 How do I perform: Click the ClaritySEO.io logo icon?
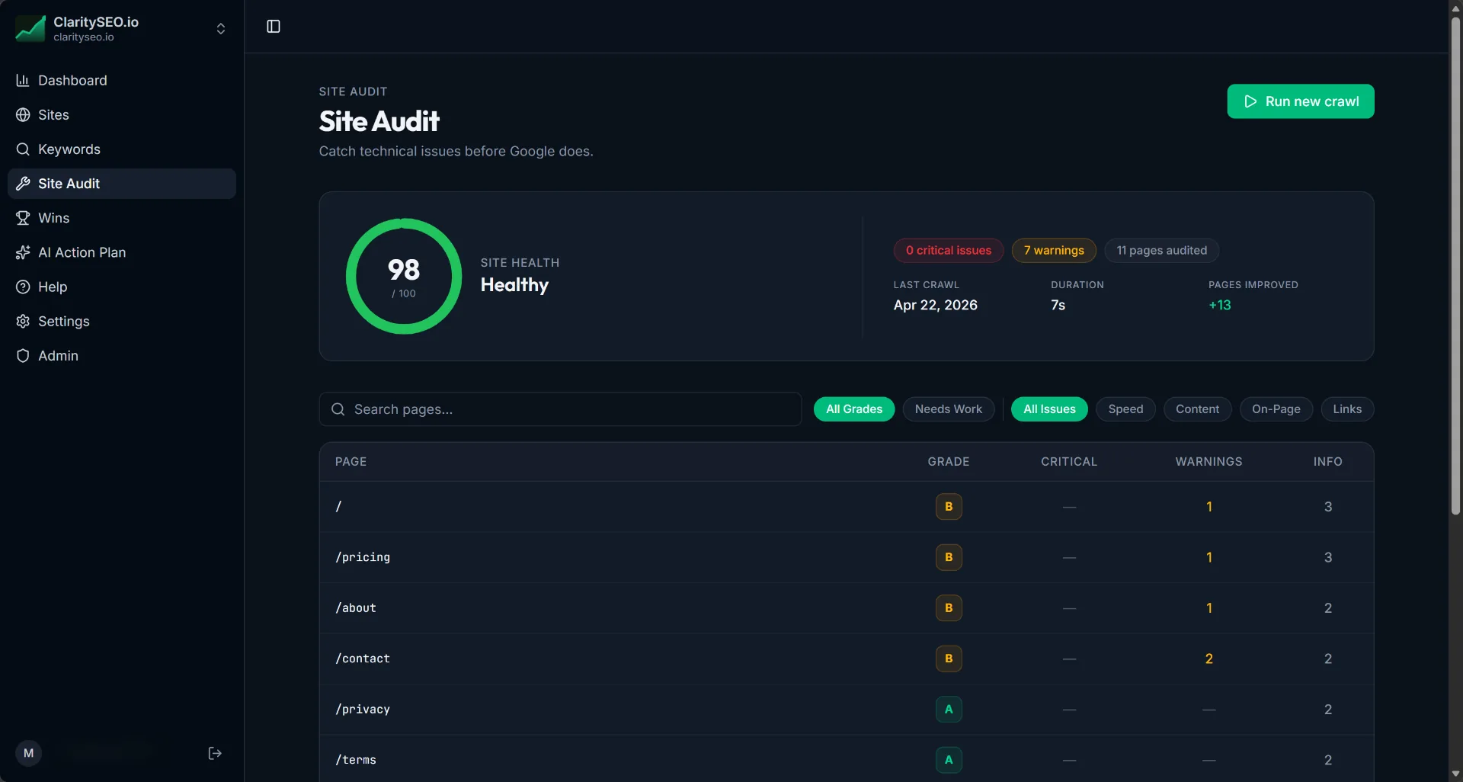30,28
